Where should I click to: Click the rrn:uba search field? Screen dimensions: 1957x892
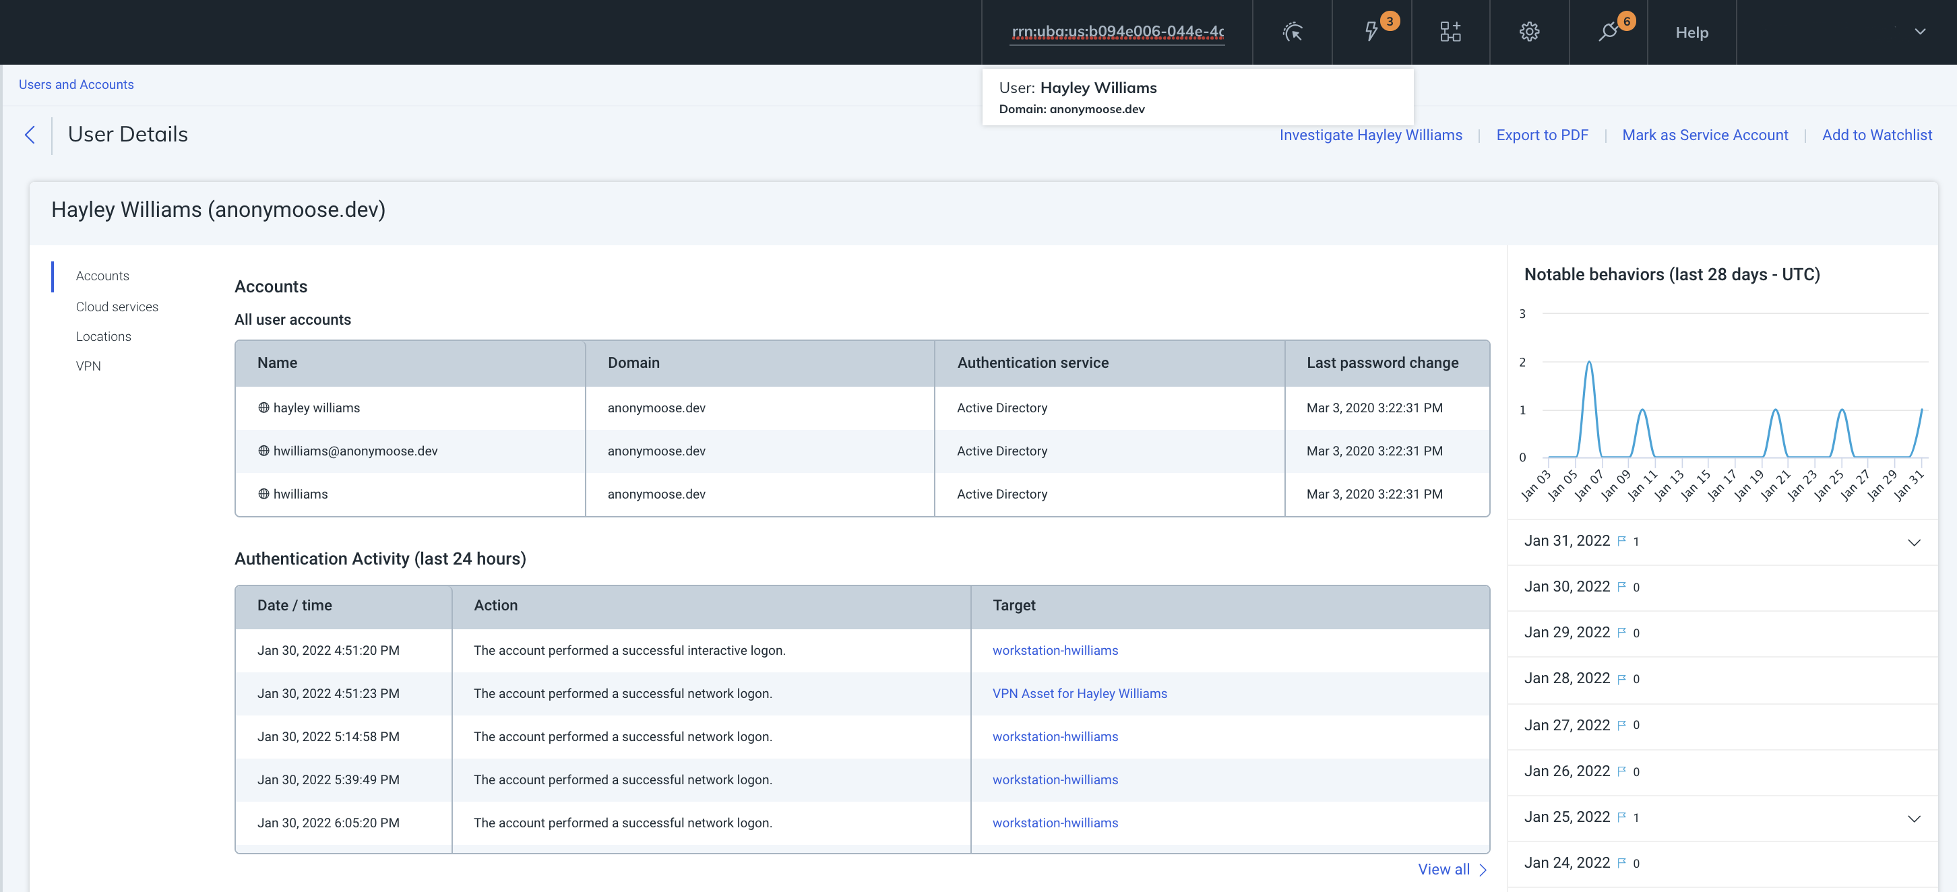pos(1117,32)
